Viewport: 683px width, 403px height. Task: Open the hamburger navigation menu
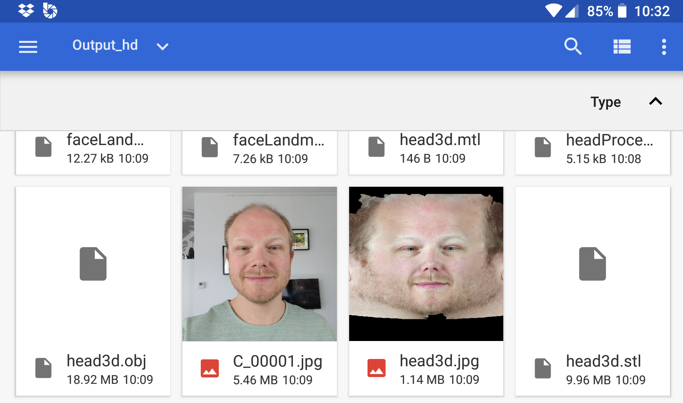click(x=28, y=47)
